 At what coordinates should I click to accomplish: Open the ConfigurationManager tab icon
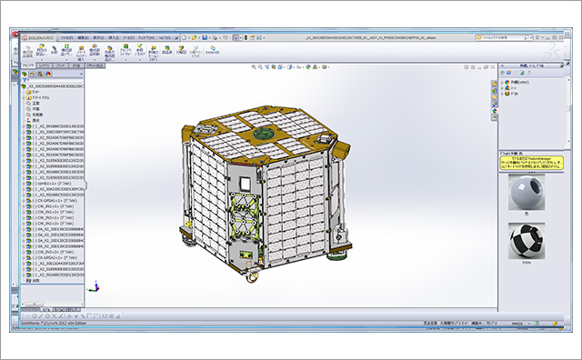(x=40, y=75)
